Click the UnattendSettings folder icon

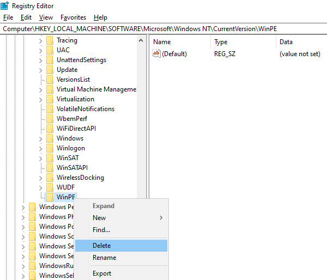point(50,60)
